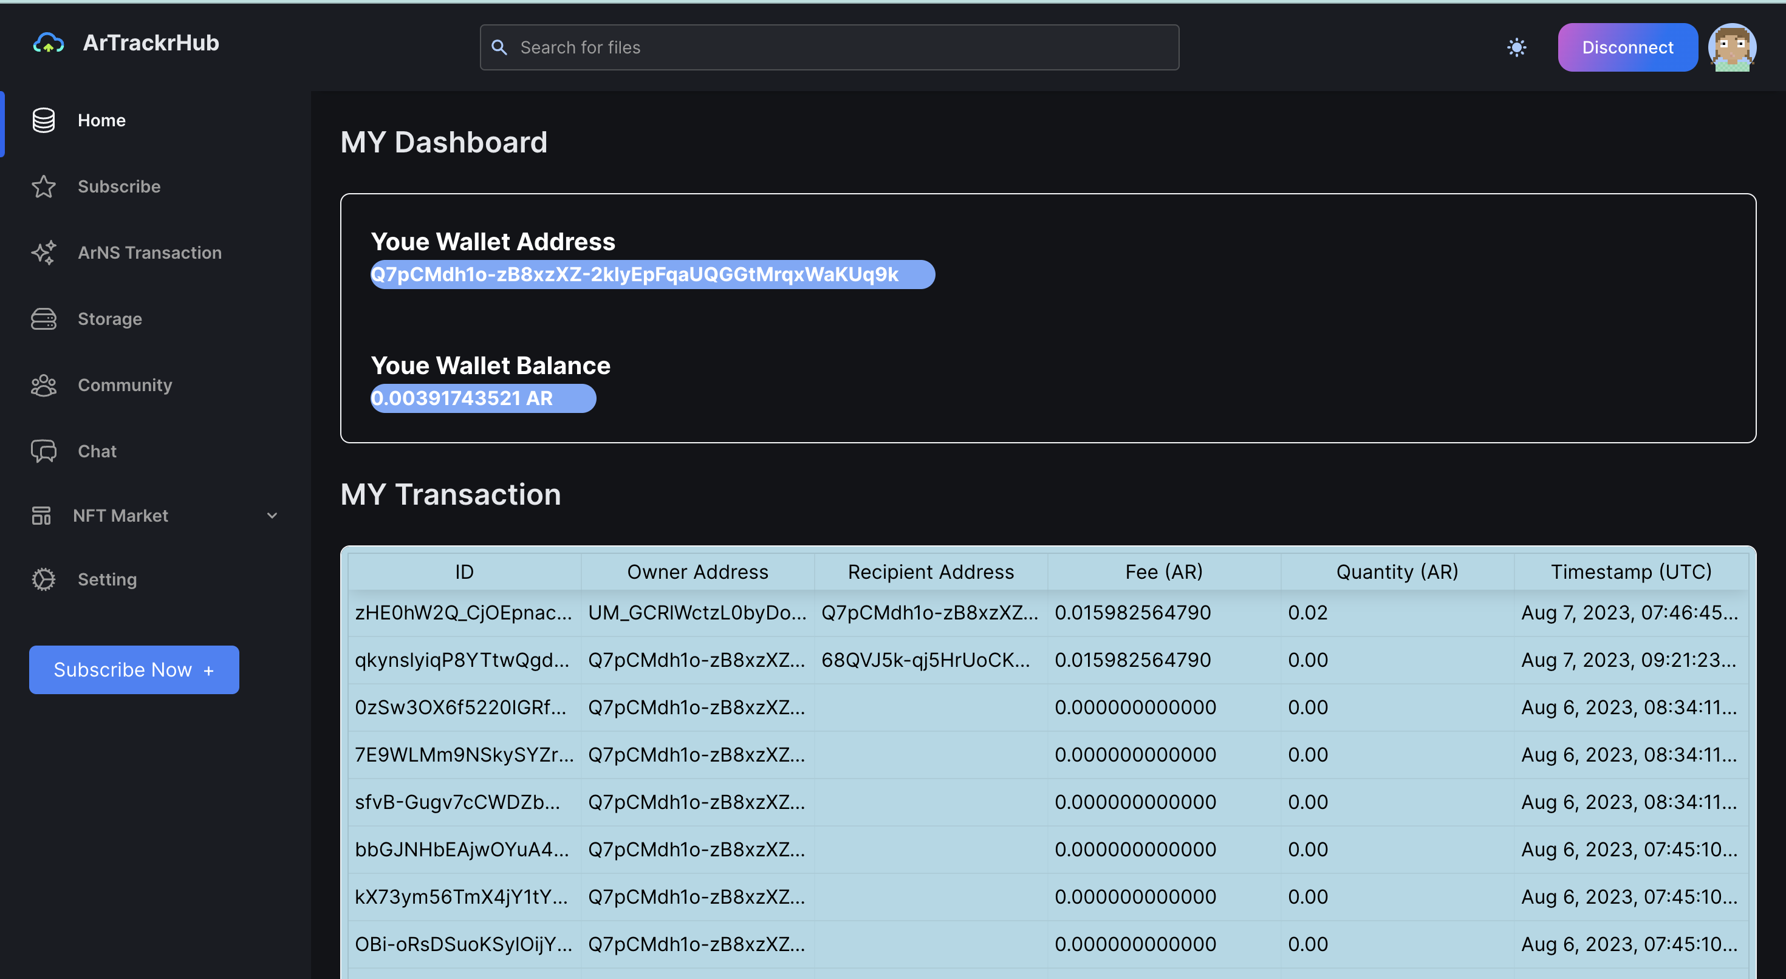Click the Timestamp (UTC) column header
The width and height of the screenshot is (1786, 979).
(1630, 572)
